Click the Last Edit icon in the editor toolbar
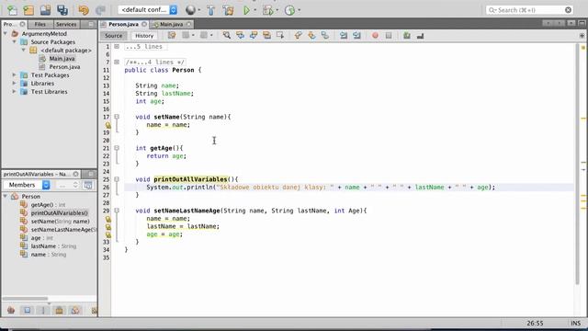The width and height of the screenshot is (588, 331). (x=172, y=35)
